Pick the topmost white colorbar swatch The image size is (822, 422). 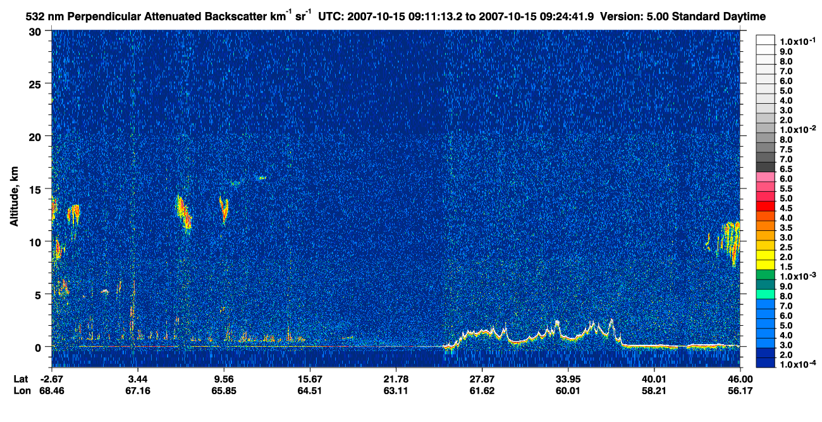[766, 40]
